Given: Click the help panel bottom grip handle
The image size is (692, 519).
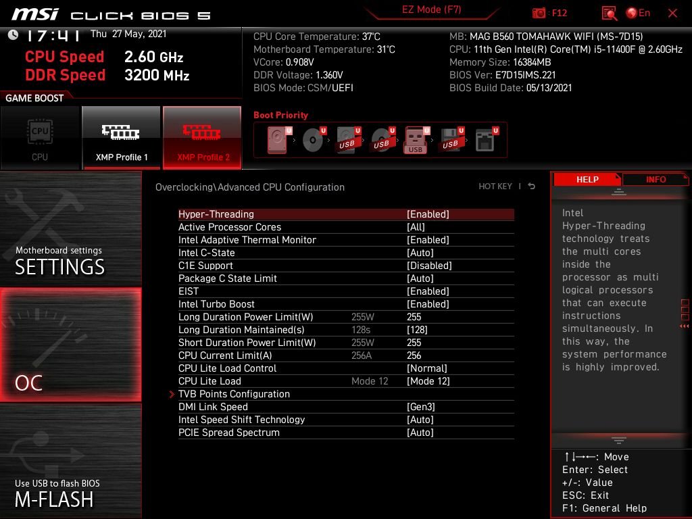Looking at the screenshot, I should click(x=619, y=441).
